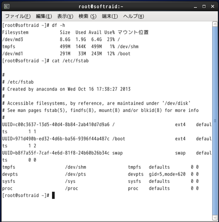
Task: Click the scrollbar down arrow
Action: [x=215, y=218]
